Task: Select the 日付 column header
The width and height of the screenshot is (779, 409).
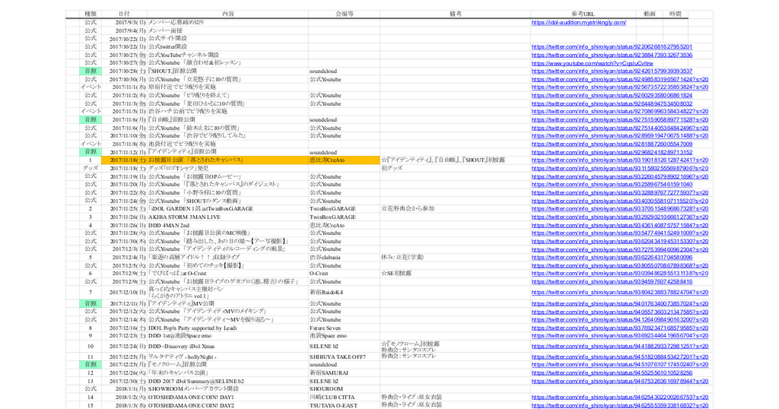Action: [124, 14]
